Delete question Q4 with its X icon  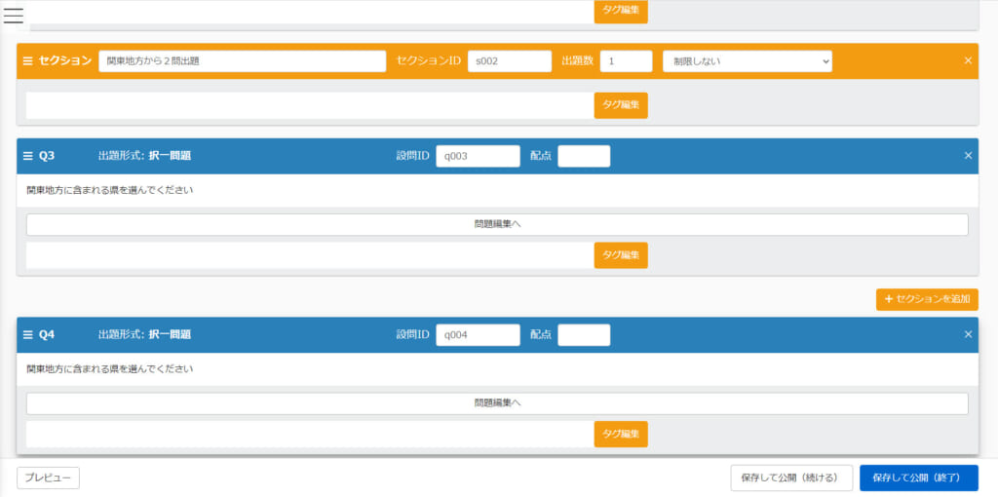[968, 335]
